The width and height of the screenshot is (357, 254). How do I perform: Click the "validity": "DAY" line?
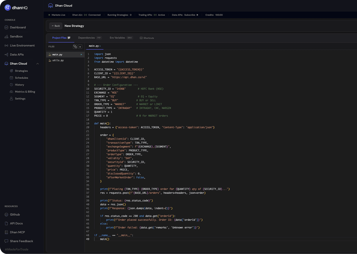coord(120,158)
